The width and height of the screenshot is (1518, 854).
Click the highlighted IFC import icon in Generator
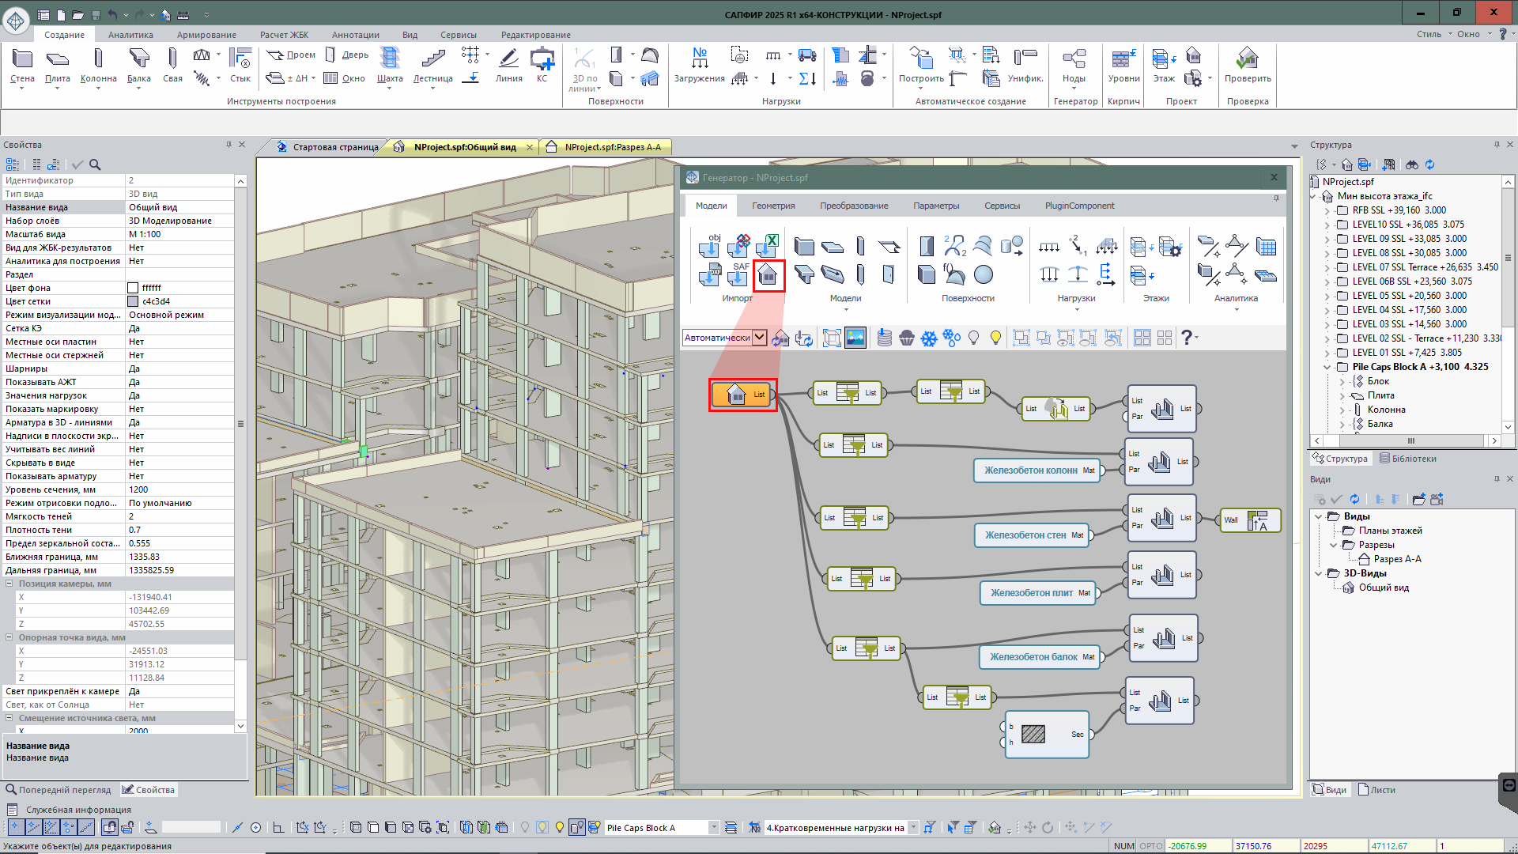point(768,276)
